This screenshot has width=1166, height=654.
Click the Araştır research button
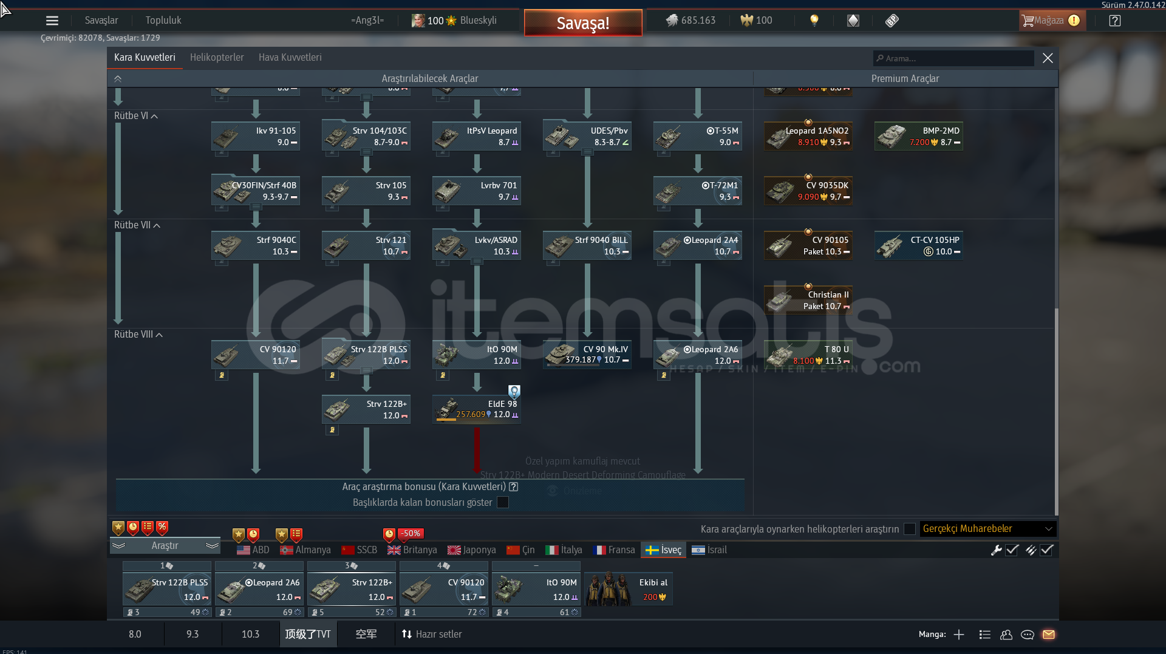coord(165,546)
